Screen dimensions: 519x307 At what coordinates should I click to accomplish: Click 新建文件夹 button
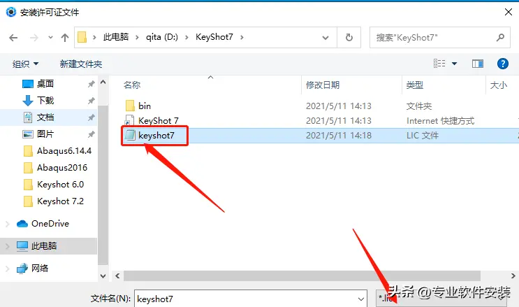pyautogui.click(x=81, y=64)
